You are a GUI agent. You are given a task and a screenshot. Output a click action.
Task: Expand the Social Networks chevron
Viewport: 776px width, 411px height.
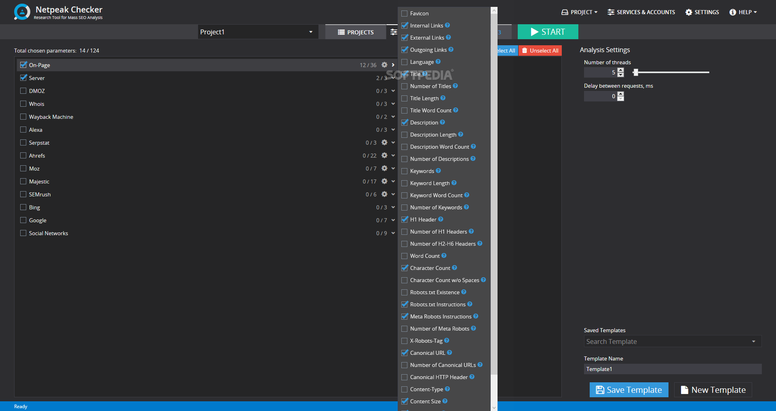393,233
